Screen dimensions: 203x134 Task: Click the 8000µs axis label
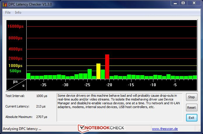pyautogui.click(x=15, y=38)
